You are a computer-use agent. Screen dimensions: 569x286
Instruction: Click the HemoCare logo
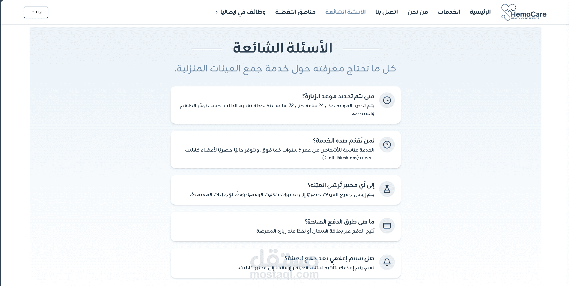[x=524, y=12]
